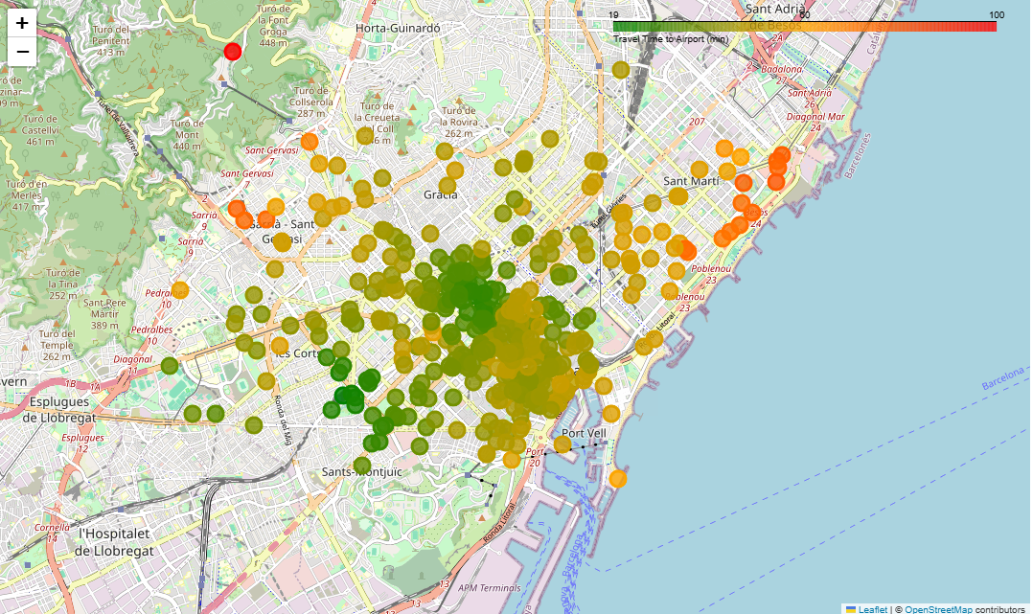
Task: Click the Turó de la Rovira 262 m label
Action: tap(459, 122)
